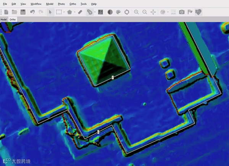Image resolution: width=229 pixels, height=166 pixels.
Task: Expand the globe basemap dropdown arrow
Action: point(168,12)
